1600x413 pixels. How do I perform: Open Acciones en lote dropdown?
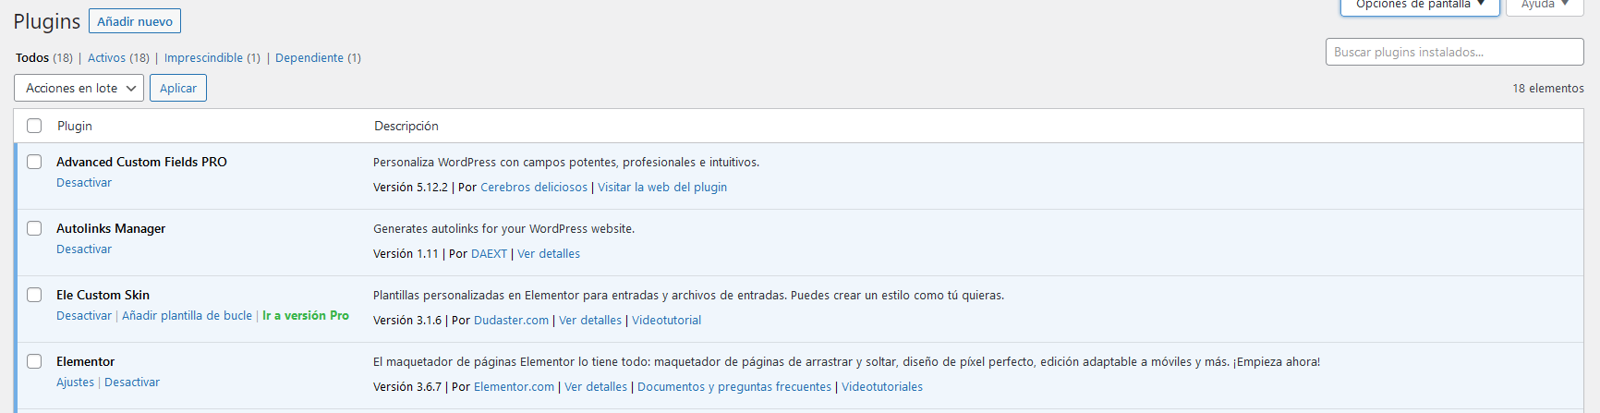coord(79,88)
